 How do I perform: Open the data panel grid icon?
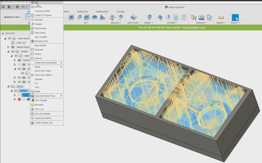(3, 7)
